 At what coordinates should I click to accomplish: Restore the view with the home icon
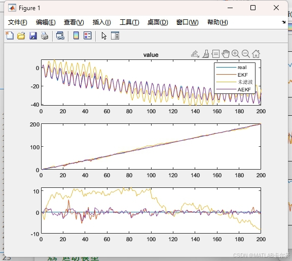pyautogui.click(x=256, y=54)
